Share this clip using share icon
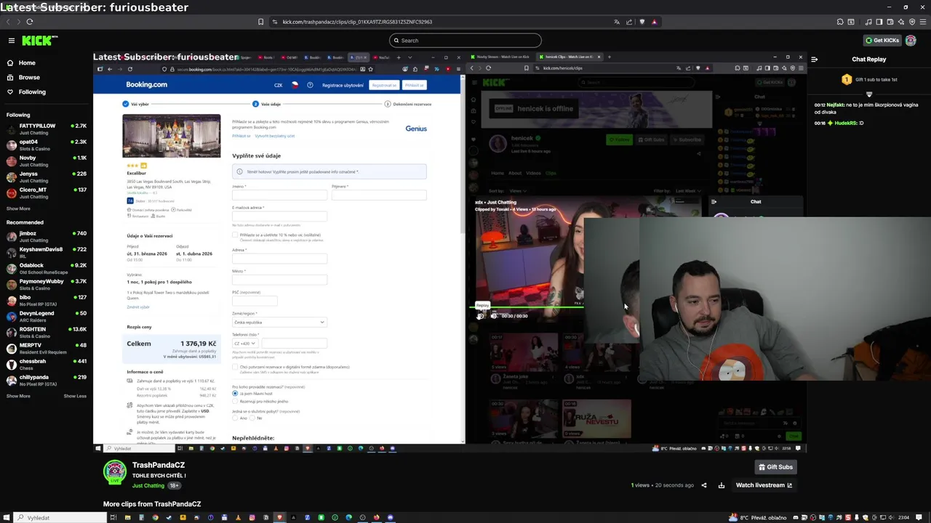The height and width of the screenshot is (523, 931). point(704,485)
